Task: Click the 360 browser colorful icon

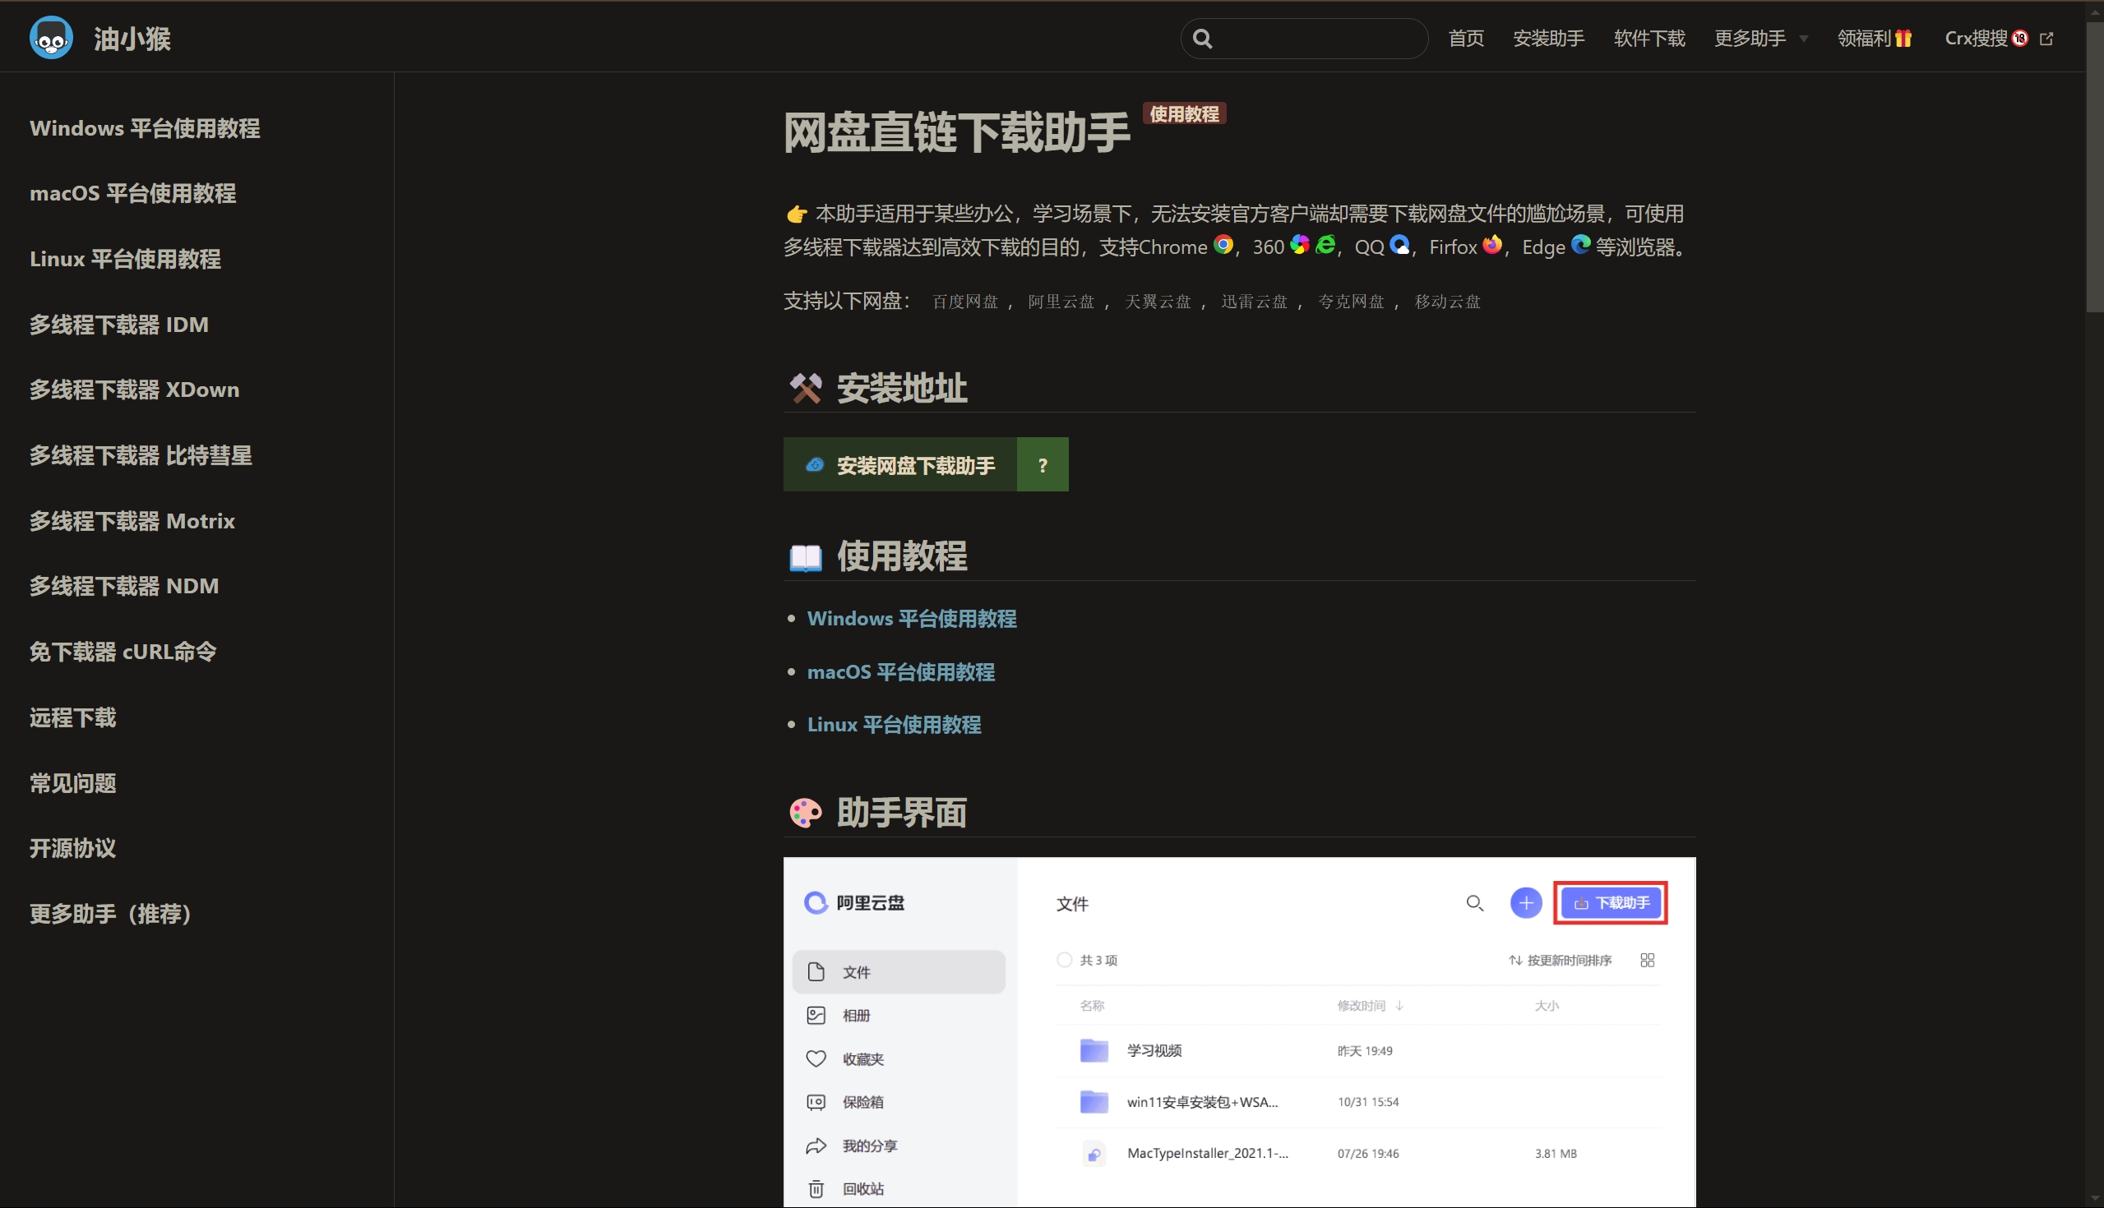Action: [x=1300, y=245]
